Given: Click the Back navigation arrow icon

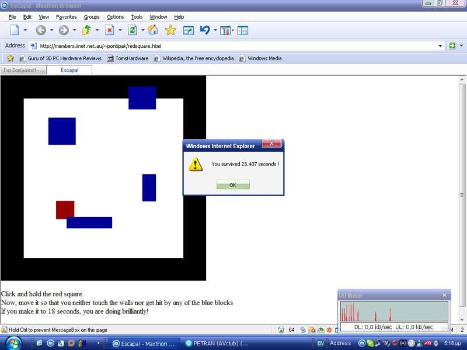Looking at the screenshot, I should (x=40, y=30).
